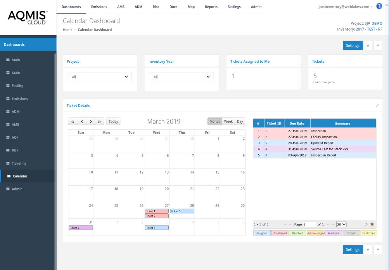This screenshot has width=389, height=270.
Task: Click the Acknowledged legend swatch
Action: coord(316,233)
